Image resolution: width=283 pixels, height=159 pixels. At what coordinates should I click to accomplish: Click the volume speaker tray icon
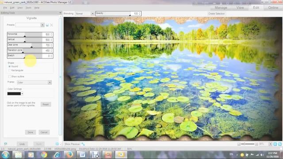(x=262, y=155)
